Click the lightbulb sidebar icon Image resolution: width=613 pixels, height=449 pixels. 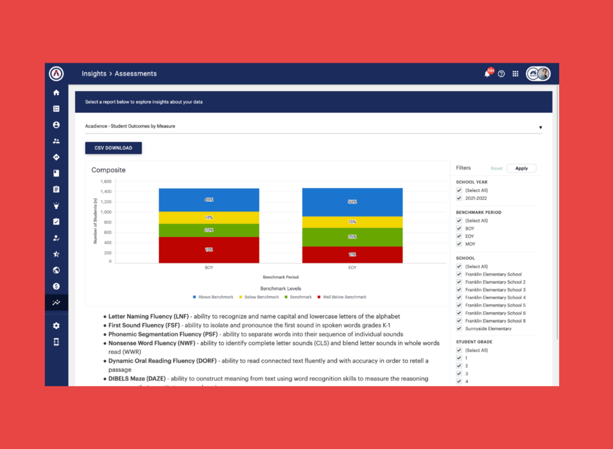[56, 206]
